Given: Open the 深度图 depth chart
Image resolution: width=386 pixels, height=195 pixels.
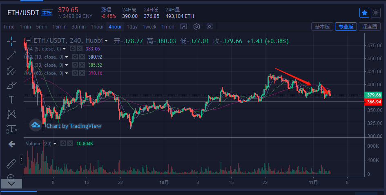Looking at the screenshot, I should 370,26.
